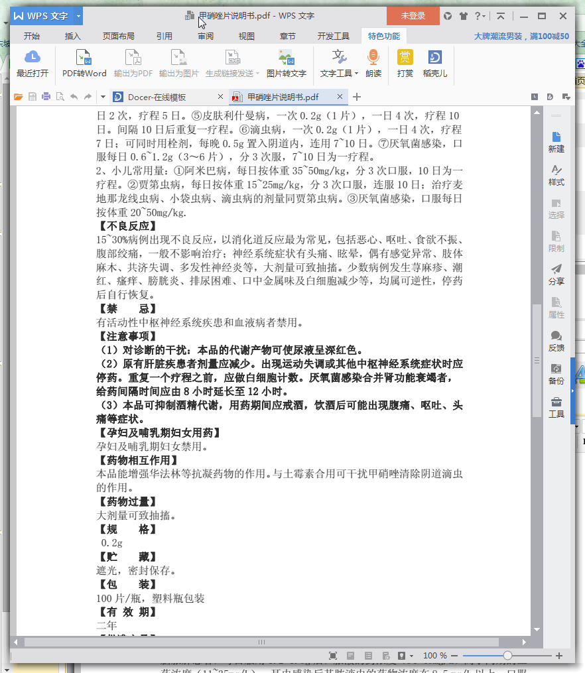Click the full screen view icon in status bar
Image resolution: width=585 pixels, height=673 pixels.
pos(333,655)
